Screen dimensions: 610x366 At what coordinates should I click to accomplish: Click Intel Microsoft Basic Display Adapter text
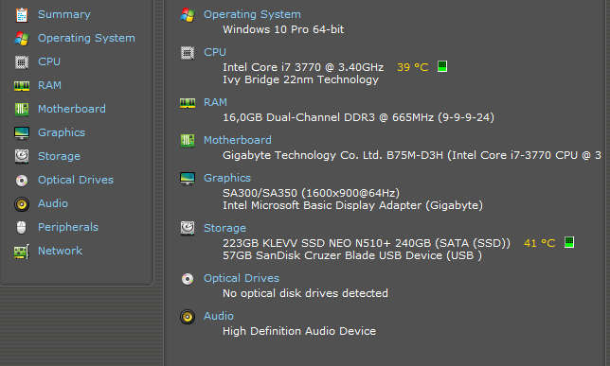coord(352,205)
